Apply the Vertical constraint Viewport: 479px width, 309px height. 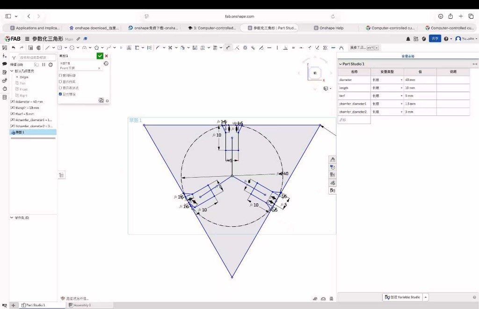277,48
